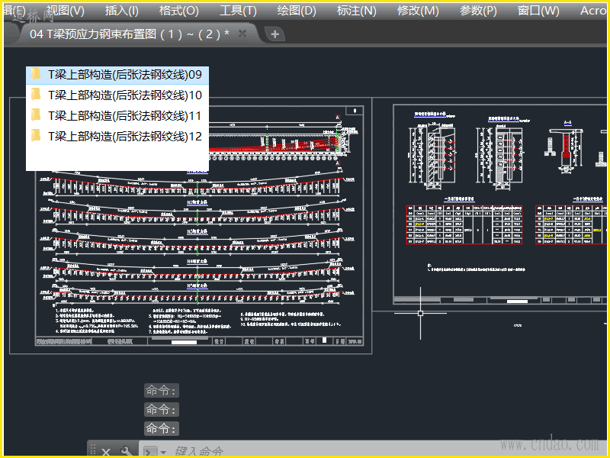This screenshot has height=458, width=610.
Task: Click the command prompt icon in command bar
Action: (150, 451)
